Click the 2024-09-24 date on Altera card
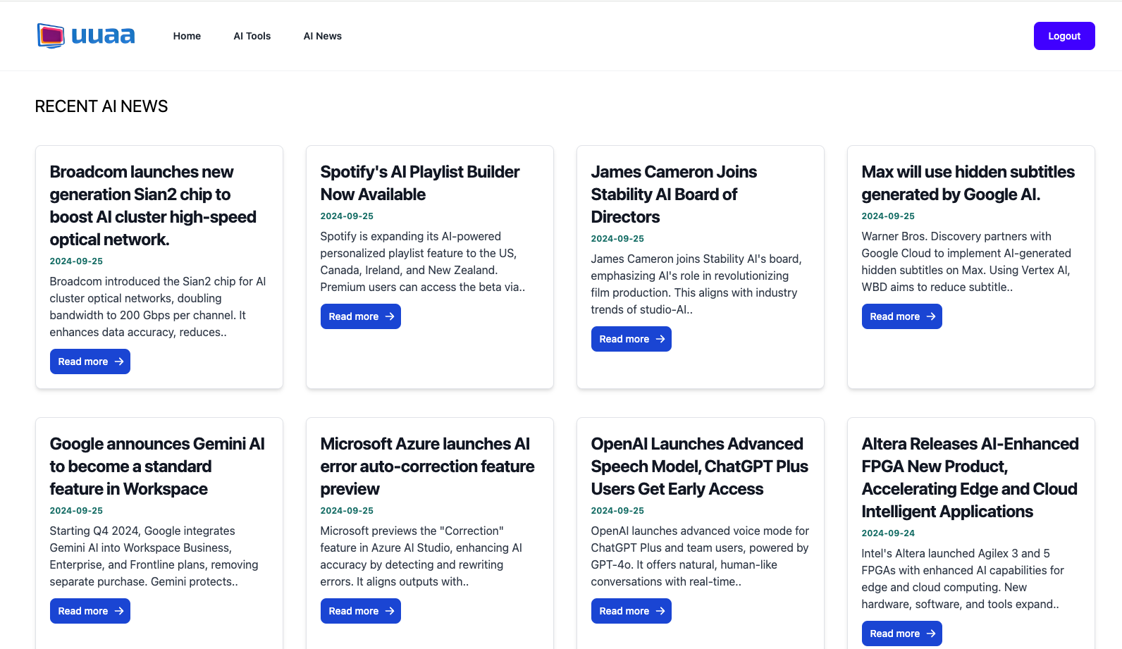 (x=888, y=533)
